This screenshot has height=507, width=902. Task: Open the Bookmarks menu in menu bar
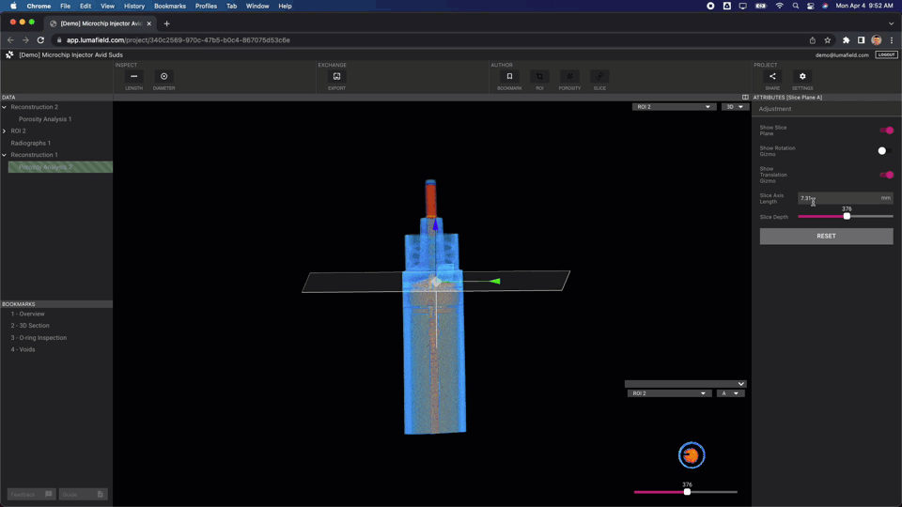click(x=170, y=6)
